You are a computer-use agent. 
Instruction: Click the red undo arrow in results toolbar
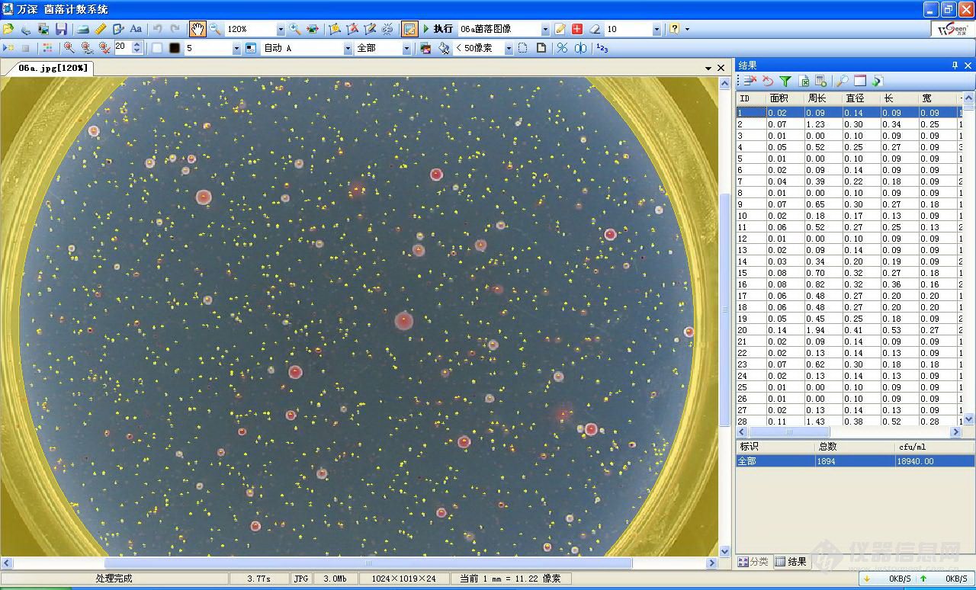(768, 81)
